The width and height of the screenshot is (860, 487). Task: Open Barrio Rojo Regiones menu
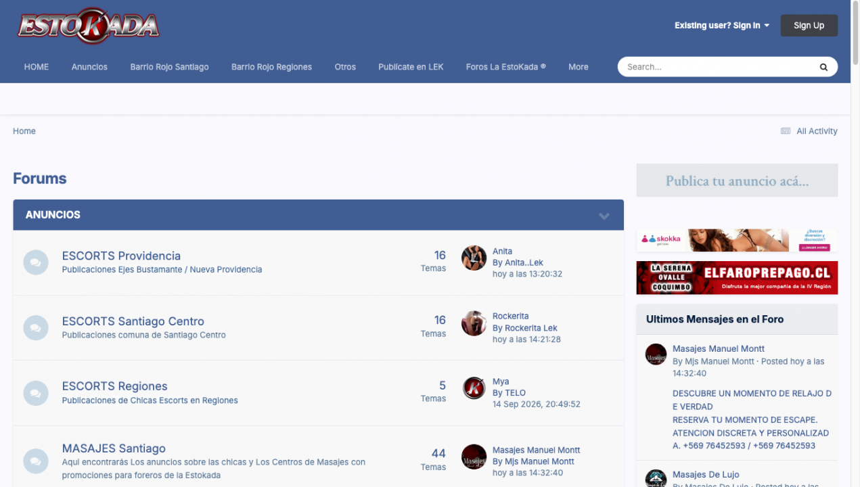(271, 67)
